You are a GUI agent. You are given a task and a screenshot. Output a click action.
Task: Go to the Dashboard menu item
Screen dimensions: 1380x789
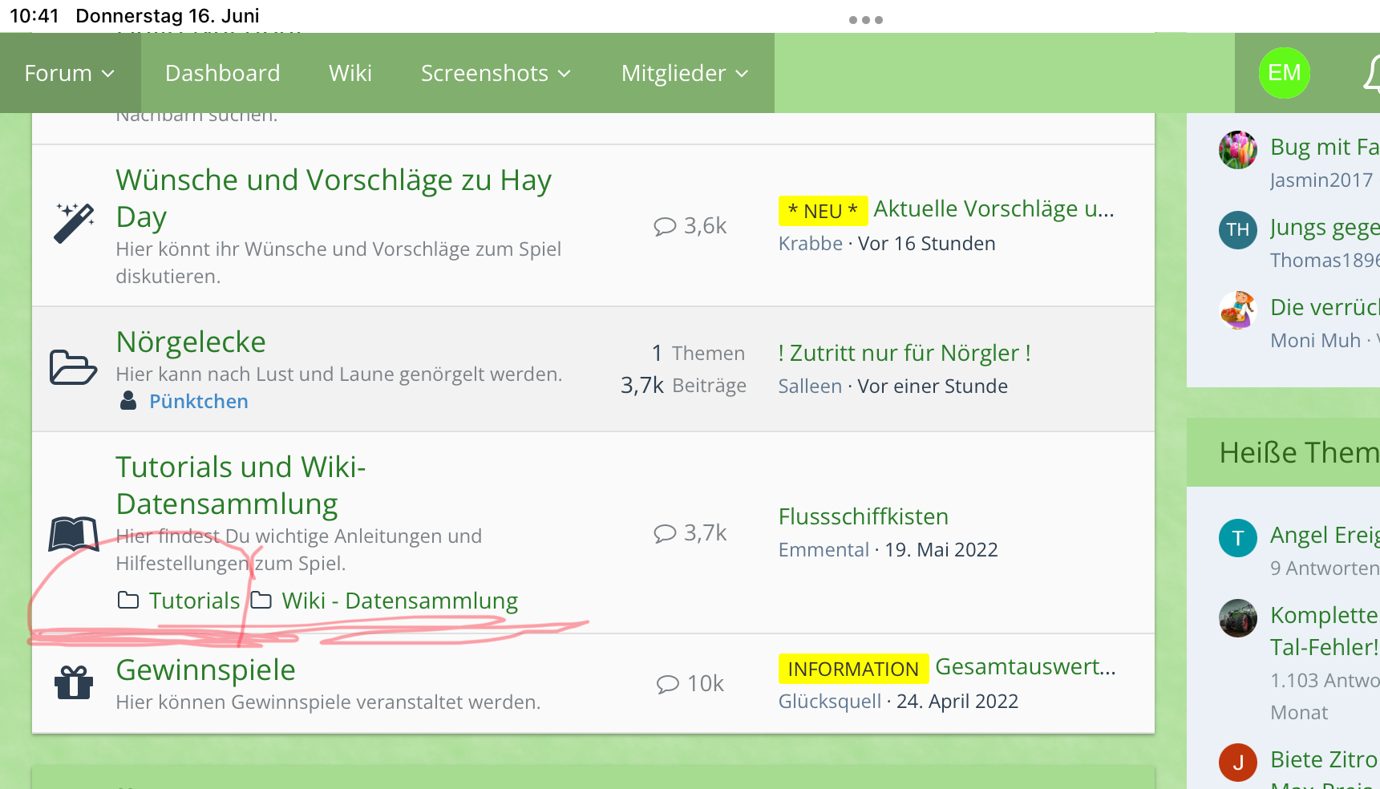point(222,73)
